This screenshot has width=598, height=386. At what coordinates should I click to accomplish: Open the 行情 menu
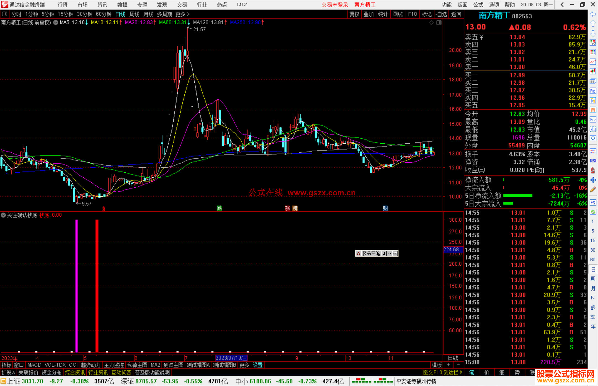(x=62, y=5)
